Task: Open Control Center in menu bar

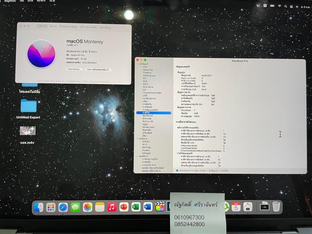Action: [x=291, y=6]
